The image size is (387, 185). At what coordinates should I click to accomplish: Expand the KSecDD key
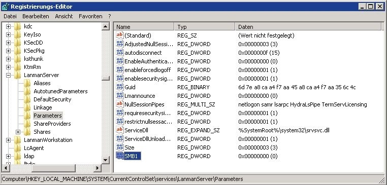coord(9,43)
